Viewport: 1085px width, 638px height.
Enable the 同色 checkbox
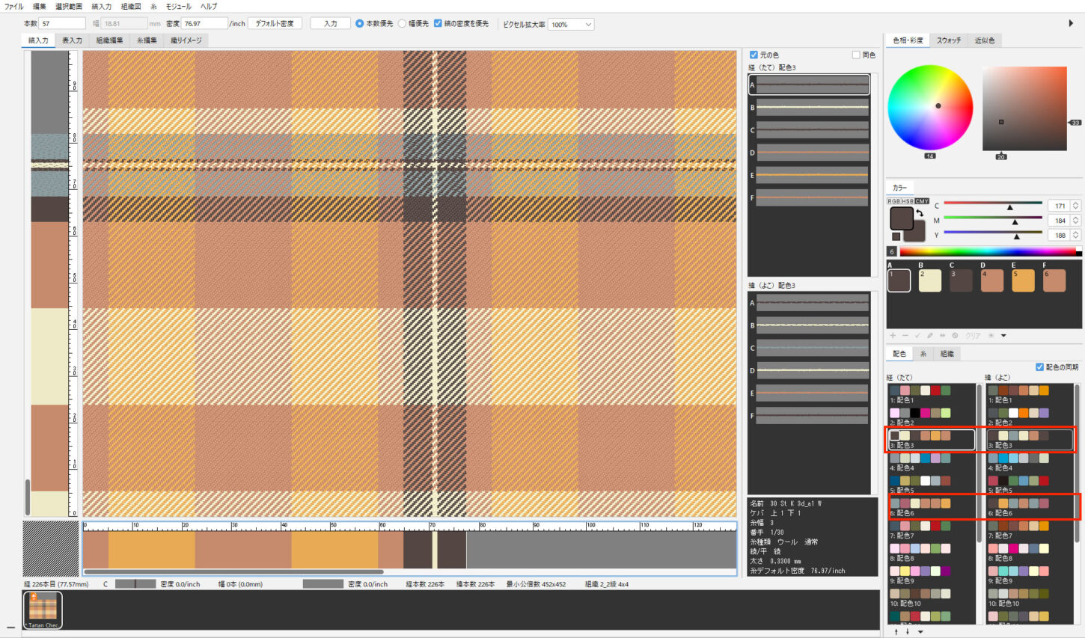coord(856,55)
